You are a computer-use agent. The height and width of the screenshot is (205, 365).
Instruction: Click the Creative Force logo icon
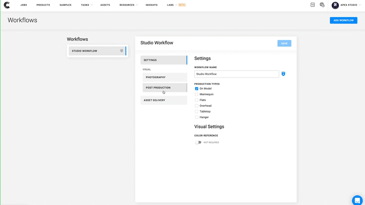coord(6,5)
